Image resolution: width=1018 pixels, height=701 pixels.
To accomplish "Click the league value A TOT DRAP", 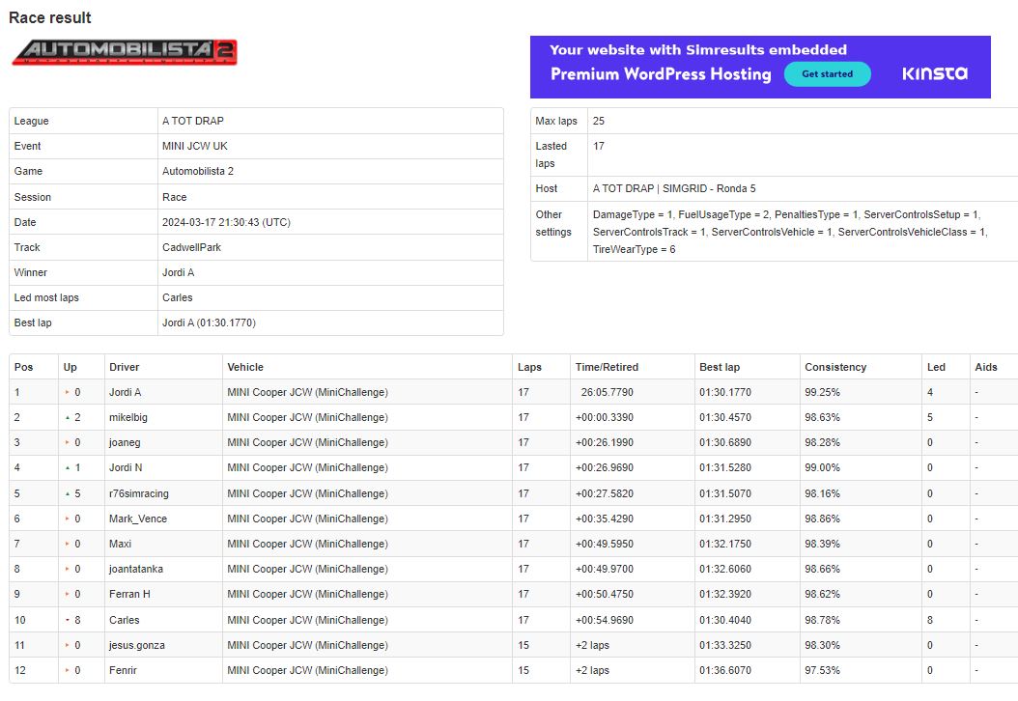I will click(x=193, y=121).
